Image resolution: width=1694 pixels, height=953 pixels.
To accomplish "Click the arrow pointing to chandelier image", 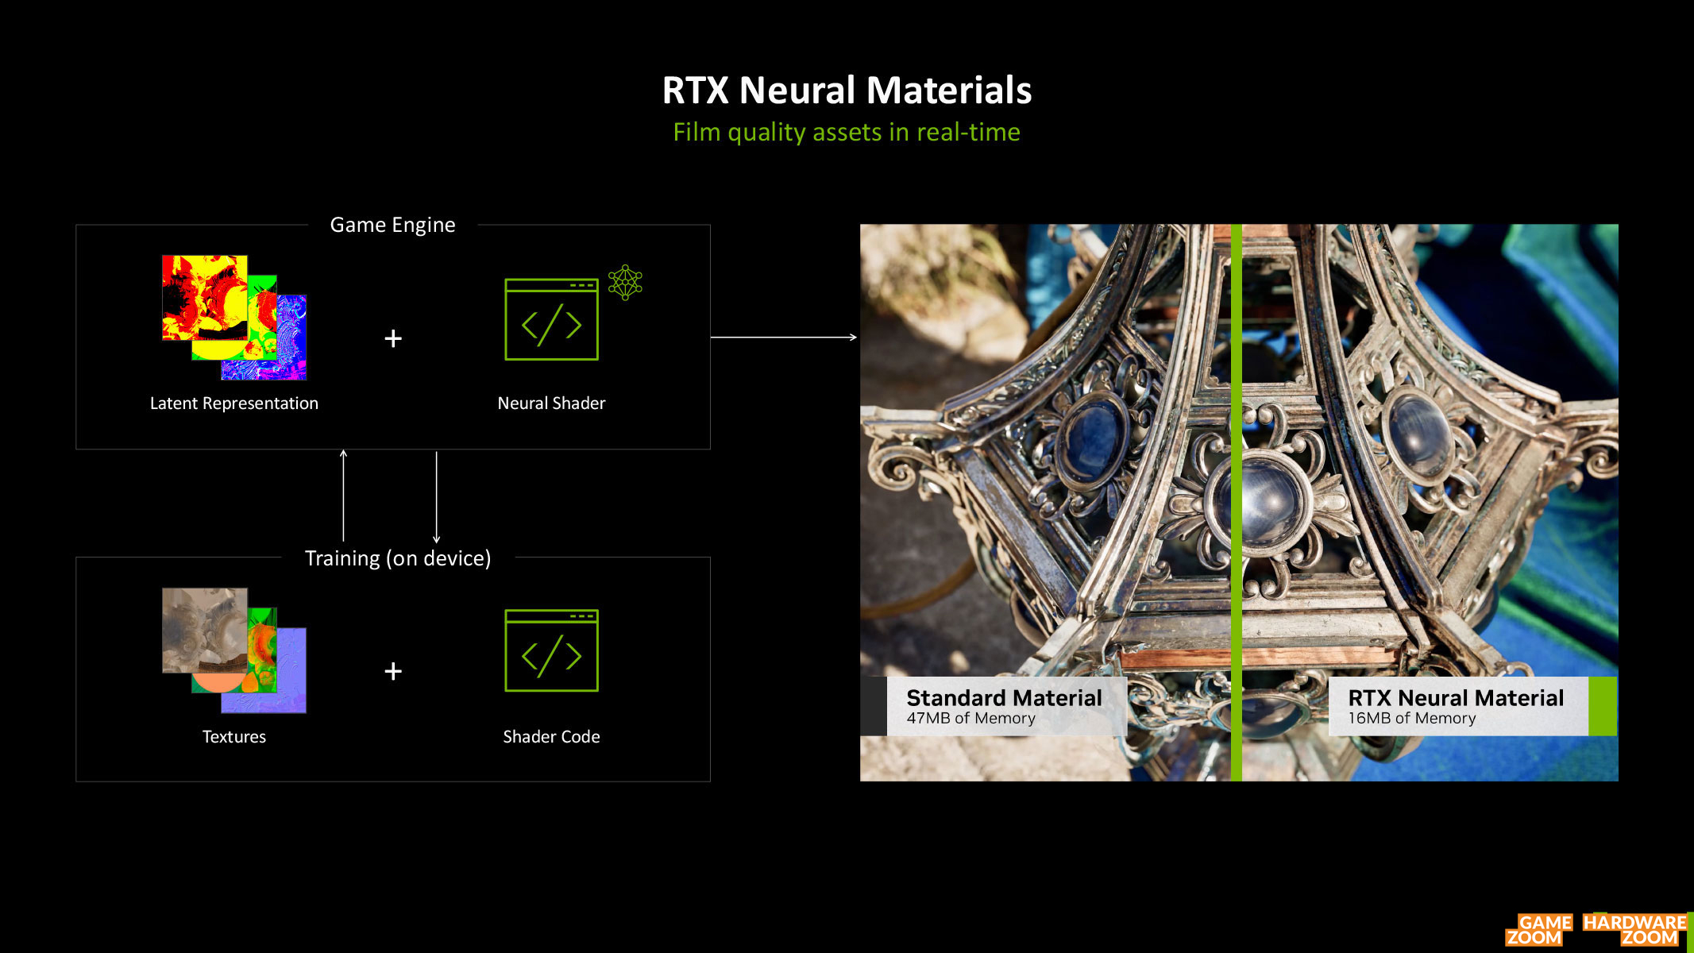I will point(783,338).
